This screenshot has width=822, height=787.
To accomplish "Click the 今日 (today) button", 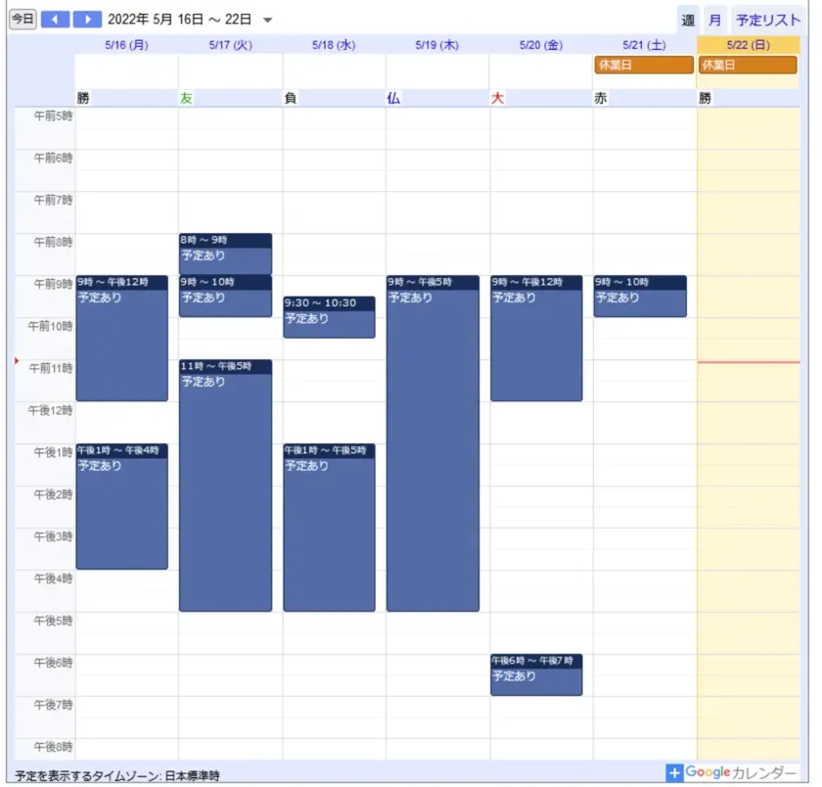I will click(23, 20).
